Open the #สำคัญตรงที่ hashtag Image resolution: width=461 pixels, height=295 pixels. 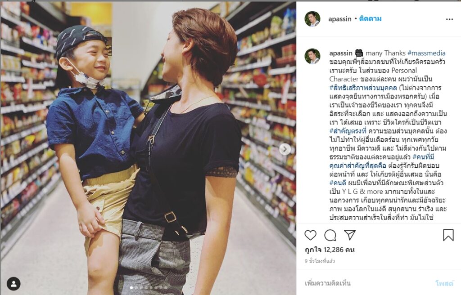(348, 131)
